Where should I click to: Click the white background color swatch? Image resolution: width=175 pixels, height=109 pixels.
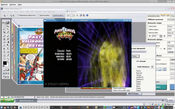point(7,65)
